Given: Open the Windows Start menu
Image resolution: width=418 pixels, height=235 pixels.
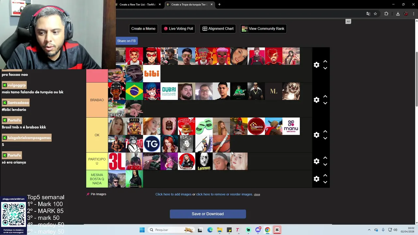Looking at the screenshot, I should click(x=142, y=230).
